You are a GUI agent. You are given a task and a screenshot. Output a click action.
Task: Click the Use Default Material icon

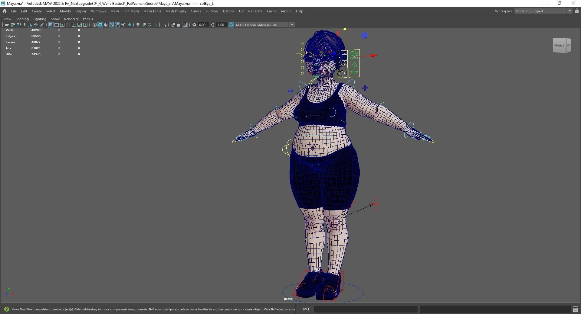[106, 25]
